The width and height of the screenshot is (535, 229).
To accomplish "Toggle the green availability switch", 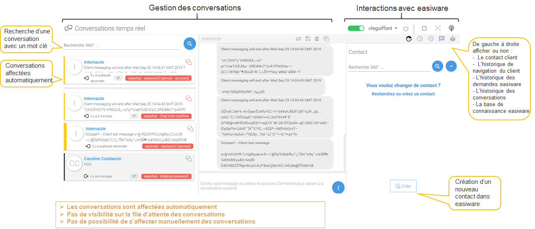I will click(356, 28).
